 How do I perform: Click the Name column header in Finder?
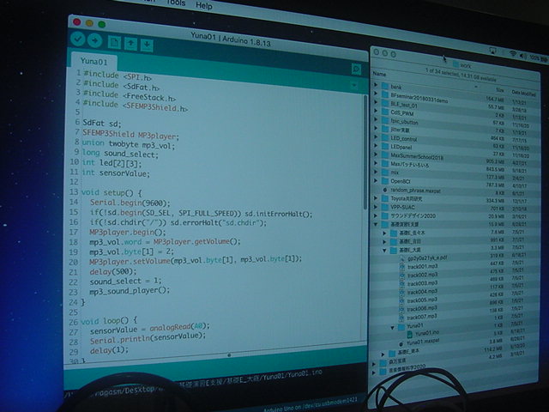(379, 74)
